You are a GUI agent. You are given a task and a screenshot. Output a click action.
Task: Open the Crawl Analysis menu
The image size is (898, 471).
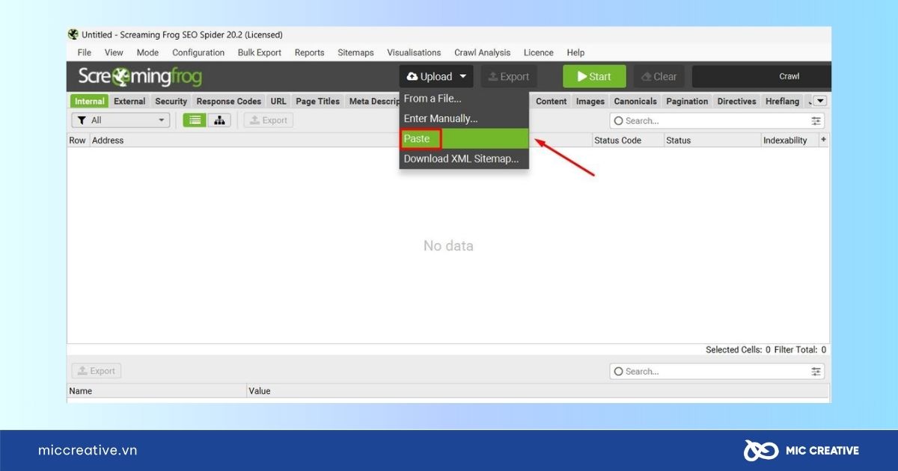coord(482,52)
